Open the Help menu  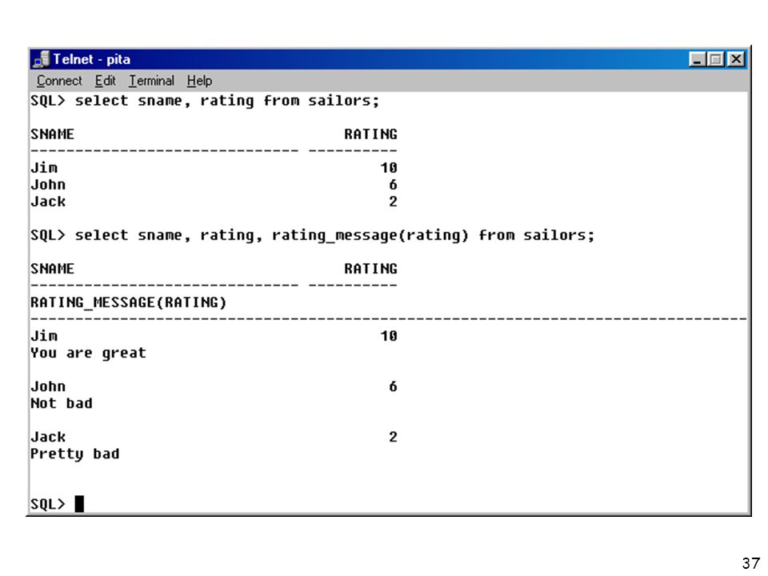199,81
